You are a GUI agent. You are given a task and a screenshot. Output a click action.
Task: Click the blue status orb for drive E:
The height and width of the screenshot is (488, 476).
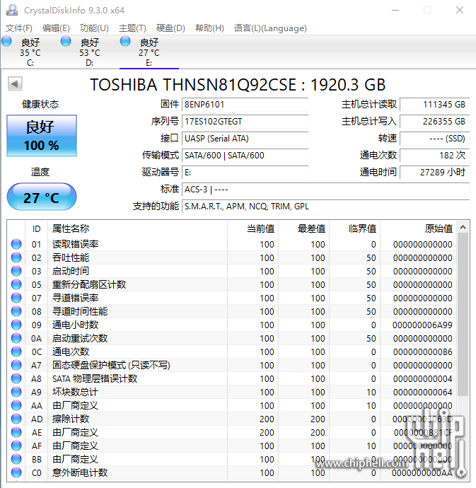[x=125, y=41]
